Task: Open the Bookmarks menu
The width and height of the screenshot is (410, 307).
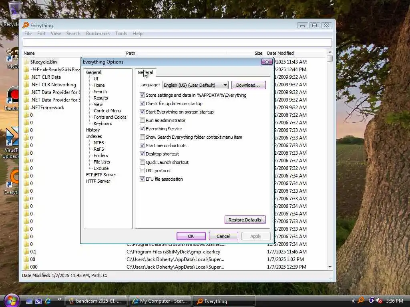Action: point(98,34)
